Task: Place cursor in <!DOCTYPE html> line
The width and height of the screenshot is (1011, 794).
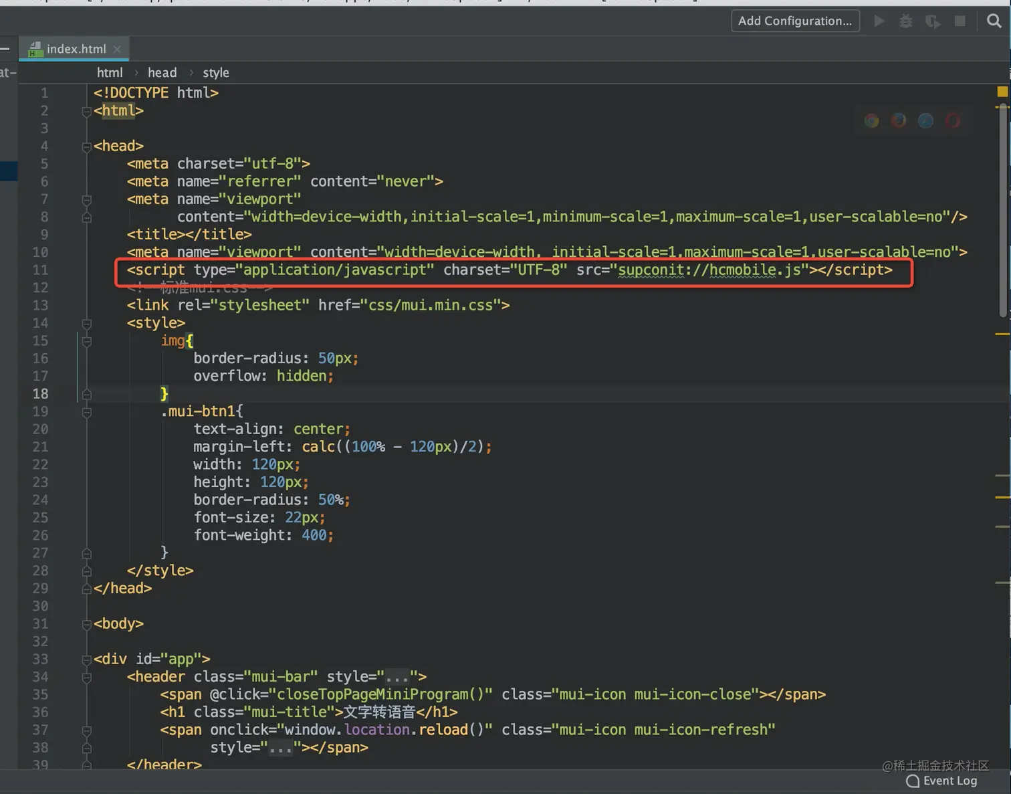Action: coord(156,93)
